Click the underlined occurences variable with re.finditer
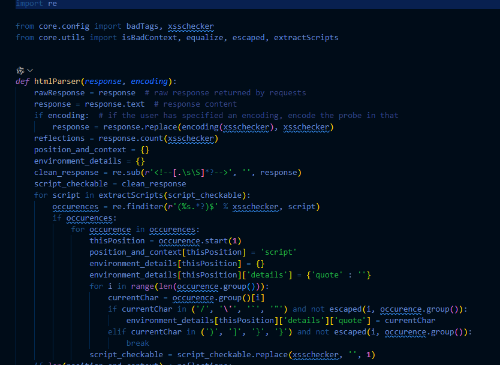This screenshot has width=500, height=365. pyautogui.click(x=75, y=207)
